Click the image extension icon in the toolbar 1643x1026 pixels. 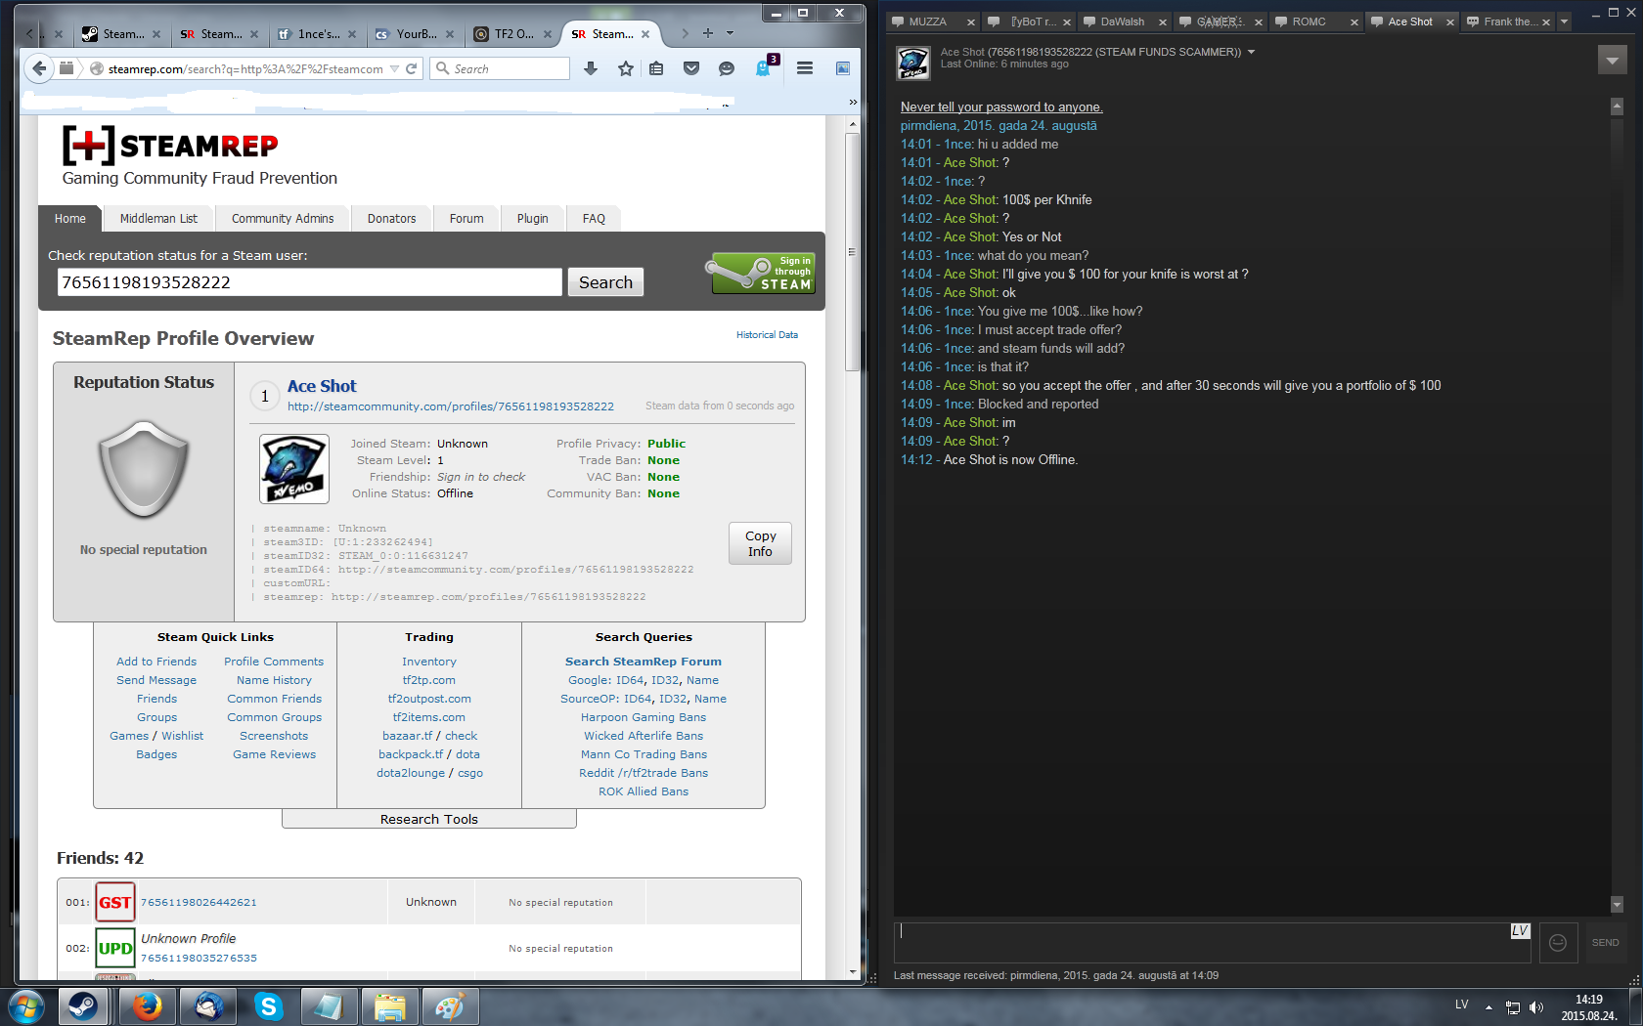coord(842,68)
